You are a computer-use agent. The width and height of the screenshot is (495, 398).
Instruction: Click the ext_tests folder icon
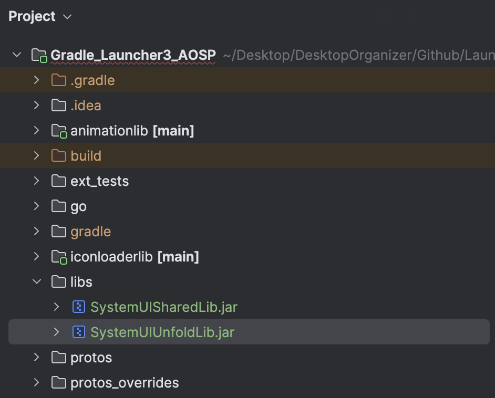(x=59, y=181)
